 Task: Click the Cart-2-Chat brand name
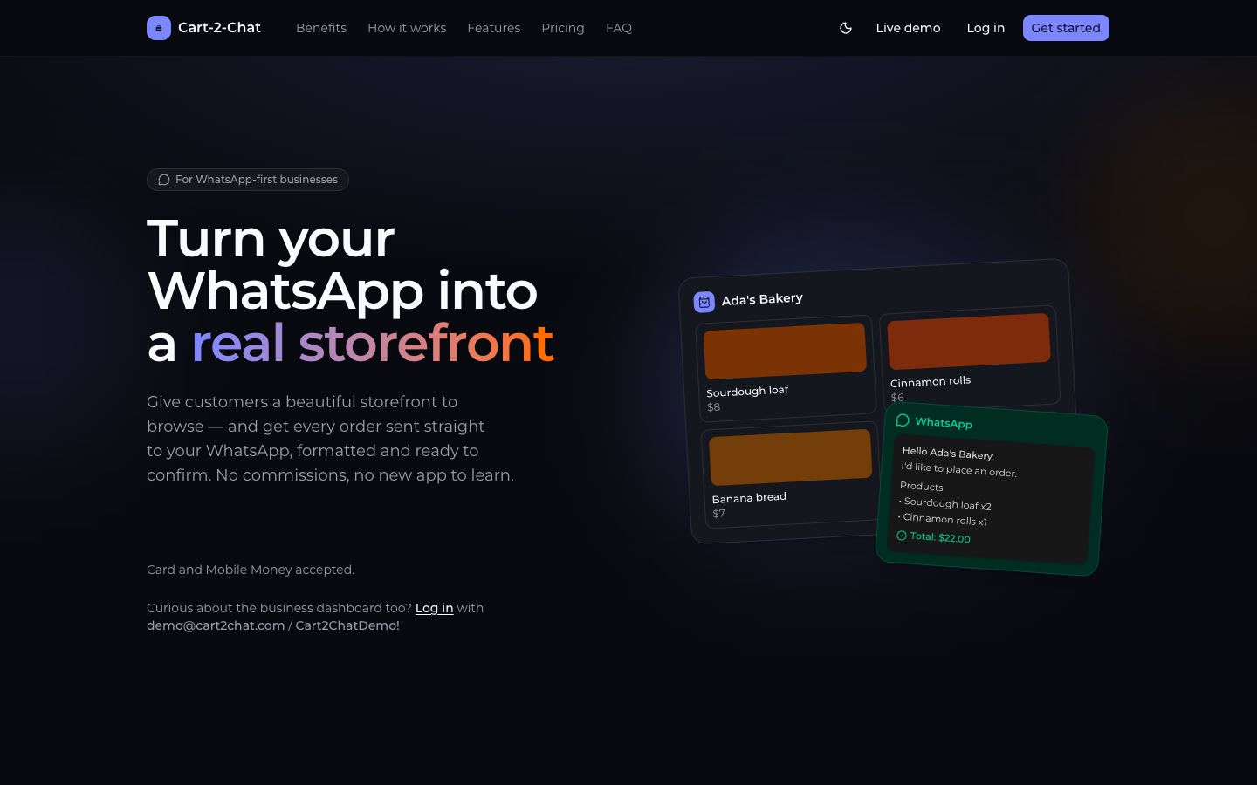(x=219, y=28)
